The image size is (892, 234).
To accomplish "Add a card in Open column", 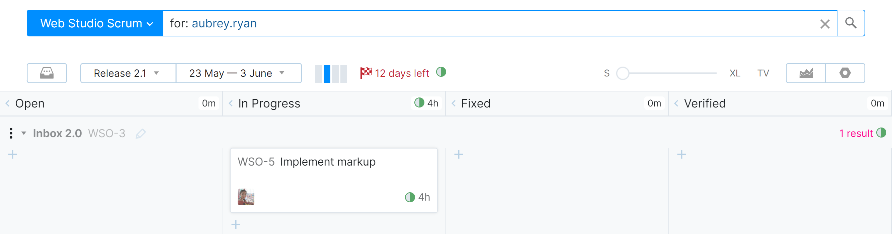I will (x=12, y=154).
